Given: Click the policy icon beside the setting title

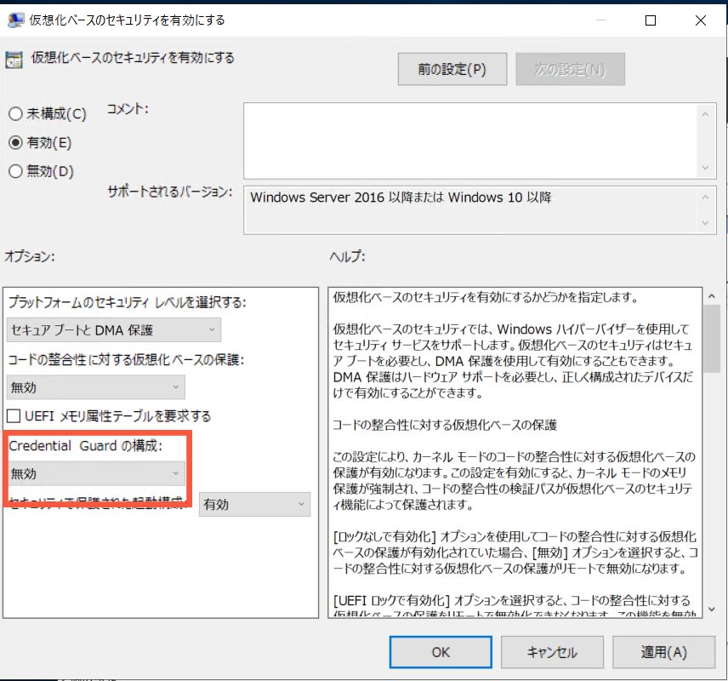Looking at the screenshot, I should [14, 60].
